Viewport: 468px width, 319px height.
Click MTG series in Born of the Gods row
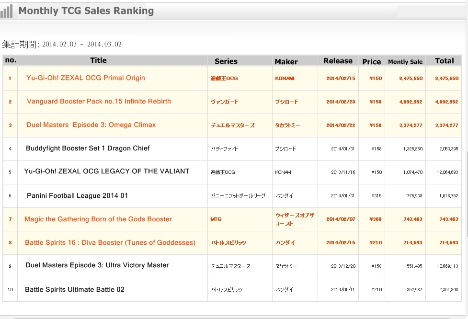[x=216, y=219]
